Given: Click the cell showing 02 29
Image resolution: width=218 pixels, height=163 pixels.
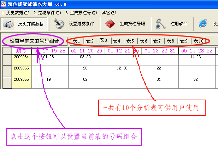Looking at the screenshot, I should (87, 60).
